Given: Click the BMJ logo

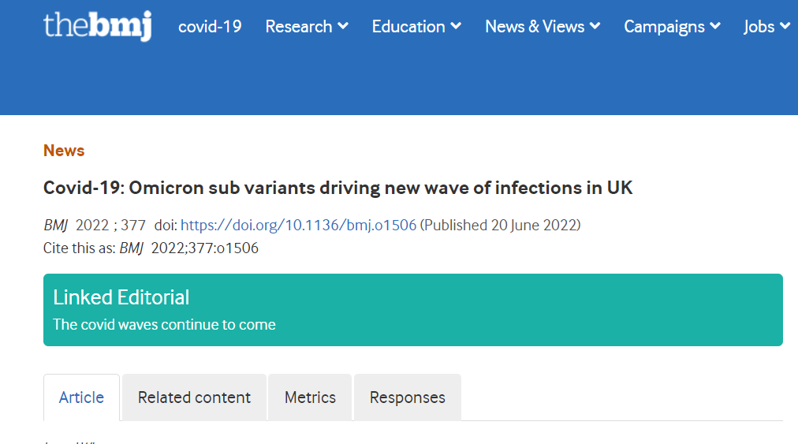Looking at the screenshot, I should (97, 26).
